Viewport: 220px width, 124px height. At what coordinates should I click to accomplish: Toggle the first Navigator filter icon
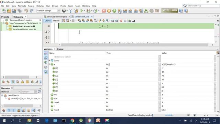pyautogui.click(x=4, y=110)
